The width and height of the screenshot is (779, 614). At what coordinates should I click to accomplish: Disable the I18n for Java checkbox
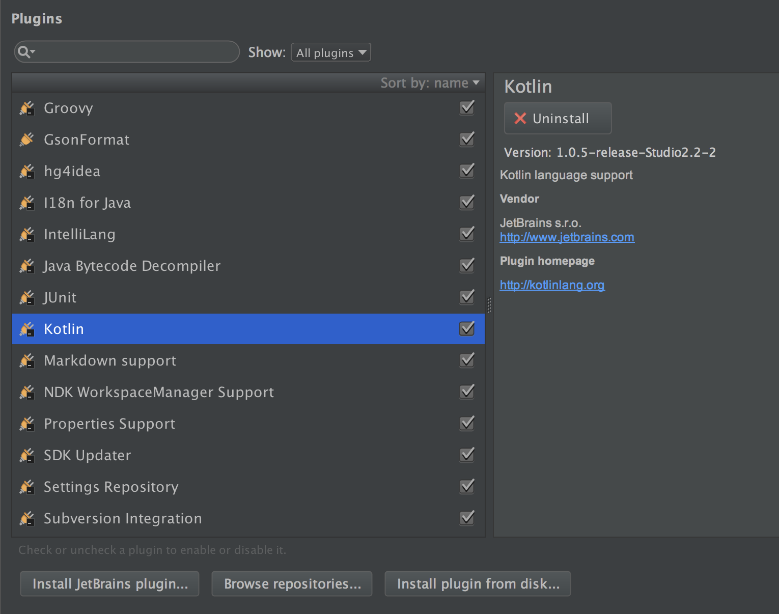[x=467, y=202]
